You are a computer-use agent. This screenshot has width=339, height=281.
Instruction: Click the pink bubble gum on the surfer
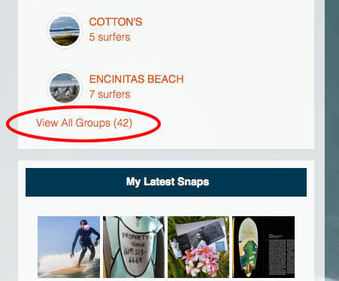(86, 228)
